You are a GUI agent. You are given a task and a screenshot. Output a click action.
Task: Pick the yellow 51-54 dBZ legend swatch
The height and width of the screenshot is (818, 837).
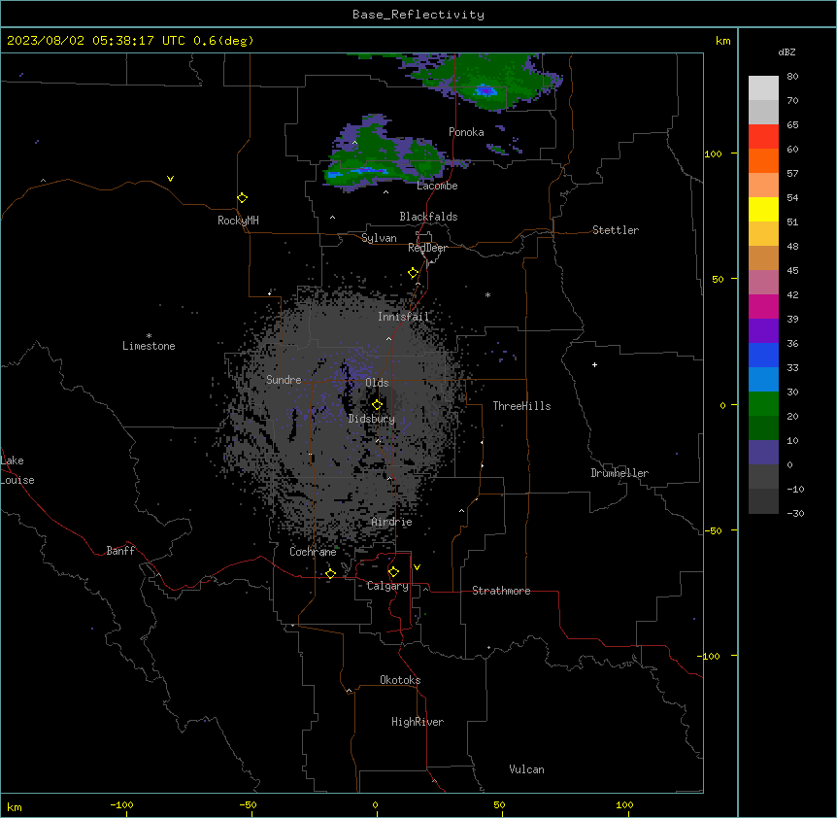click(x=763, y=209)
